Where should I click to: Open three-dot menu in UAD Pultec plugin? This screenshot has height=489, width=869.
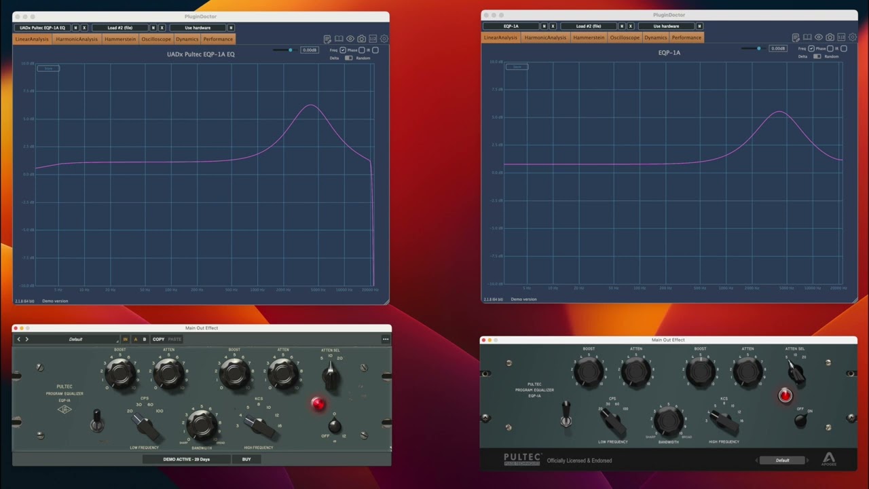386,339
